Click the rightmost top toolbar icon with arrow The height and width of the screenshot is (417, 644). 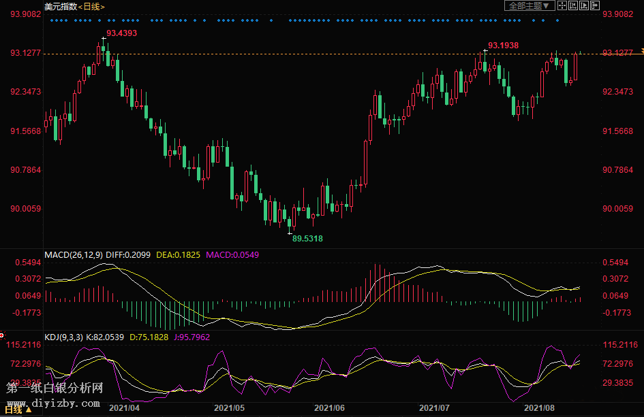pos(595,6)
